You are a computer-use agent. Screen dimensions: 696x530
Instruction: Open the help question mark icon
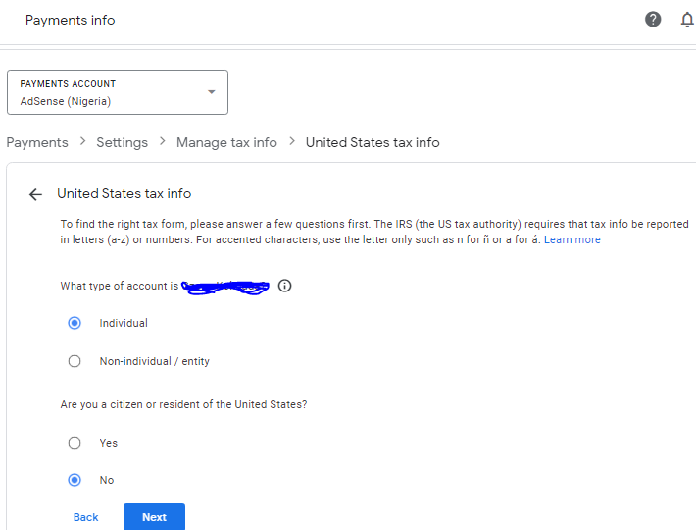coord(653,20)
